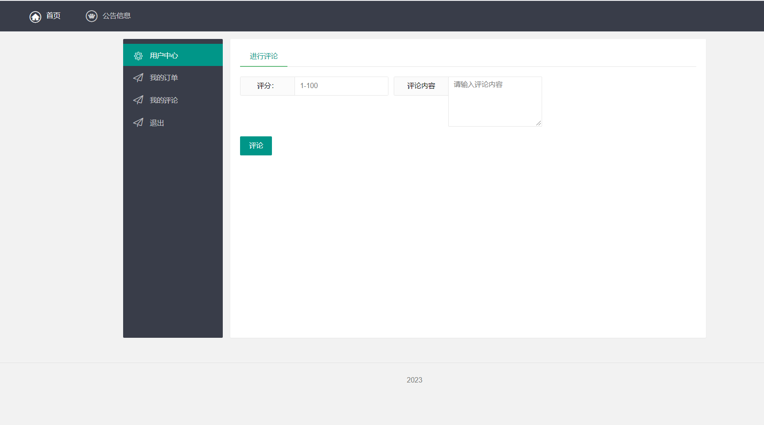764x425 pixels.
Task: Grab the textarea resize handle corner
Action: (x=539, y=123)
